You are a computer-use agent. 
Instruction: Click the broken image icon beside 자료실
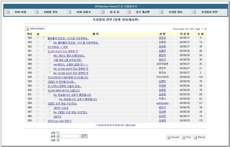point(103,12)
